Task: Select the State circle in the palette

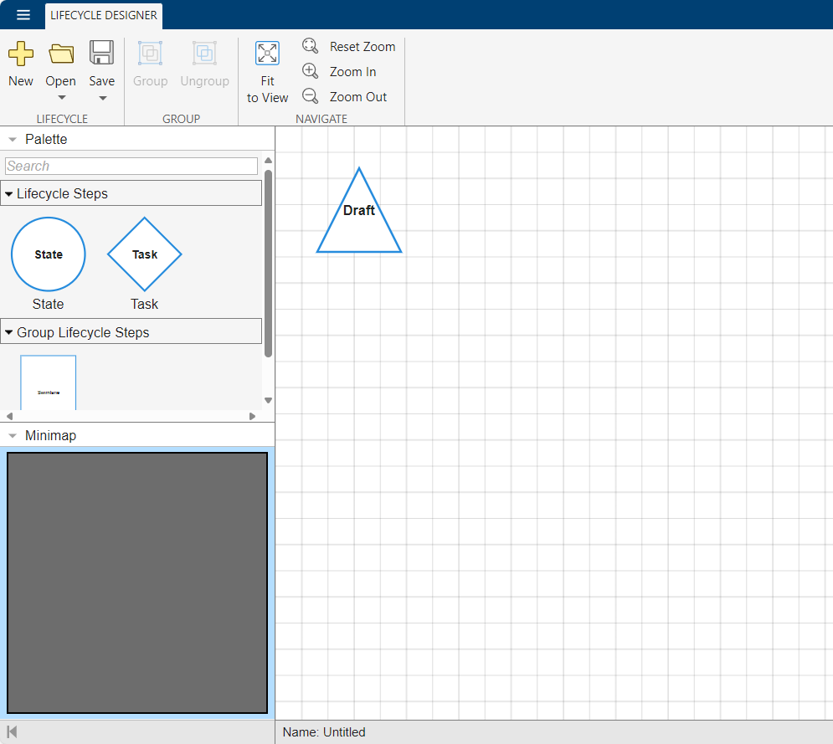Action: pyautogui.click(x=49, y=254)
